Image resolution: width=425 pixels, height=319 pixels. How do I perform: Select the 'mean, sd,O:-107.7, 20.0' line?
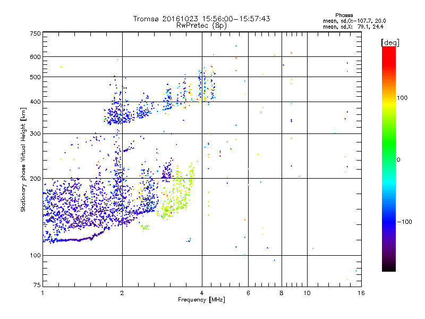(354, 21)
